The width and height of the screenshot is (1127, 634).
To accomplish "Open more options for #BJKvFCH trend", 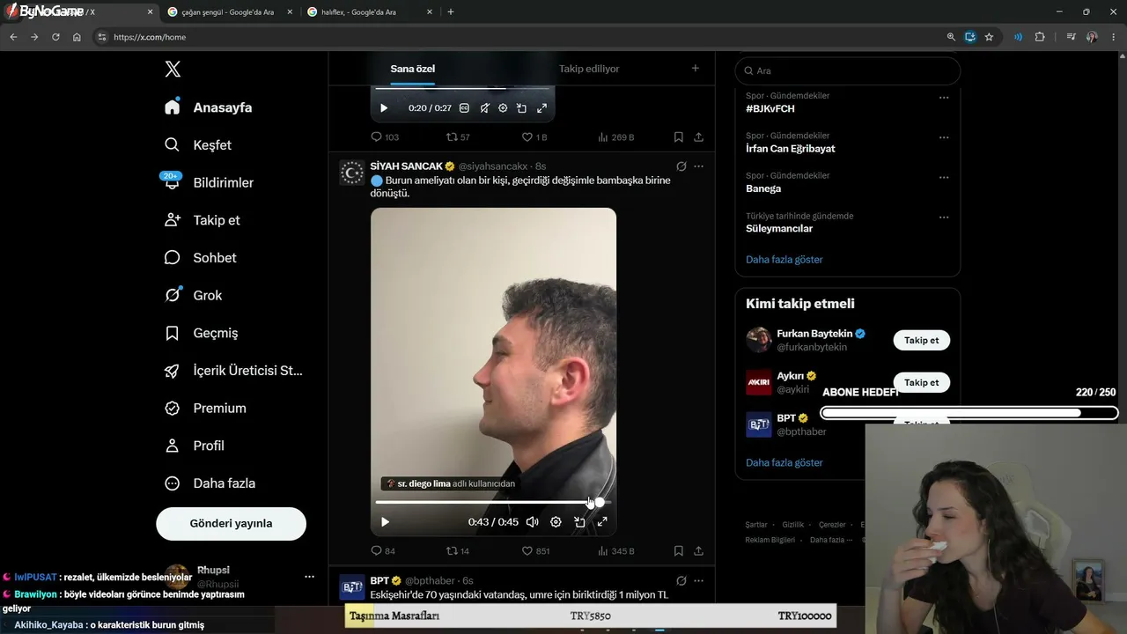I will click(944, 98).
